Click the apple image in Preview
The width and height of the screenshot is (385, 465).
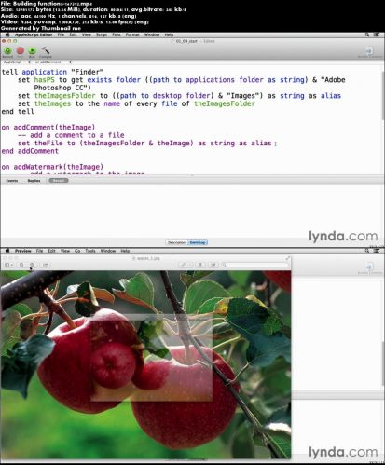tap(145, 364)
